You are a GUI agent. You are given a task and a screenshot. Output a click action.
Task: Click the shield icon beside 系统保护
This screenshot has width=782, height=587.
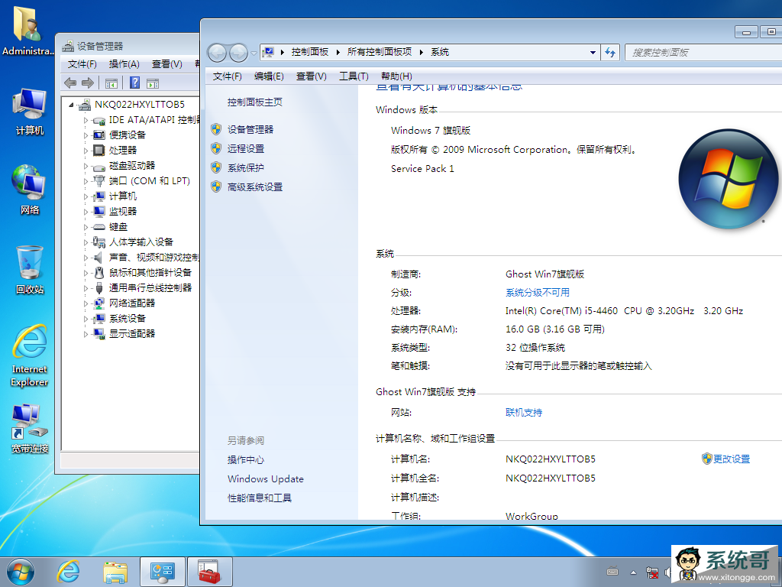tap(216, 167)
